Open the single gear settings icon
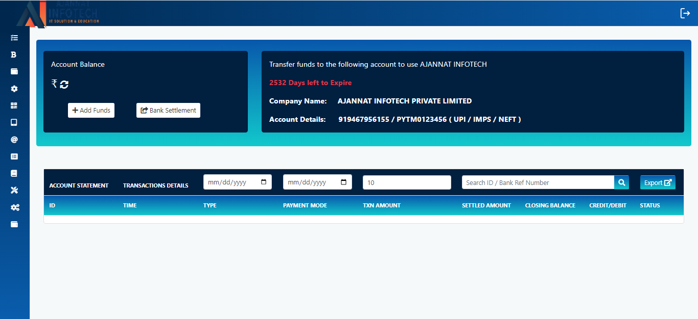This screenshot has height=319, width=698. (14, 89)
